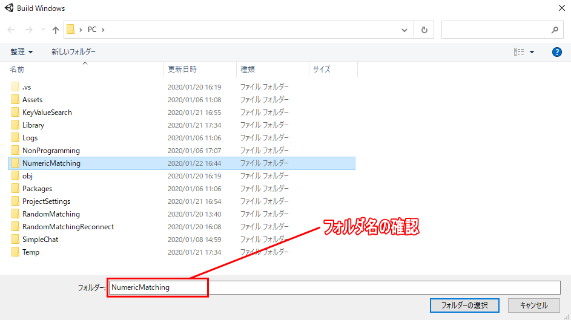Select the RandomMatchingReconnect folder

(68, 227)
